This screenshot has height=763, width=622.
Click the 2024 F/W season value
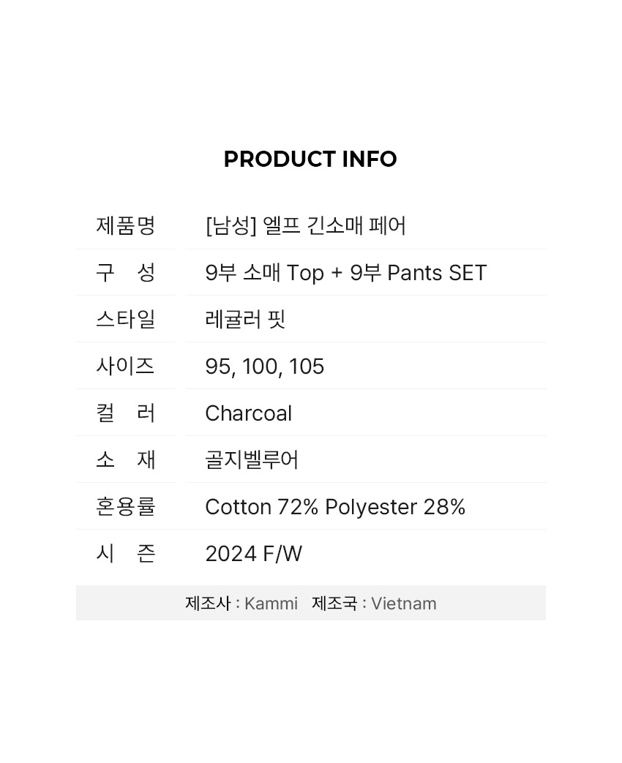pos(254,553)
